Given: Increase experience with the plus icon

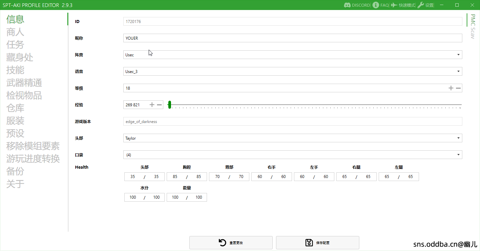Looking at the screenshot, I should pyautogui.click(x=152, y=105).
